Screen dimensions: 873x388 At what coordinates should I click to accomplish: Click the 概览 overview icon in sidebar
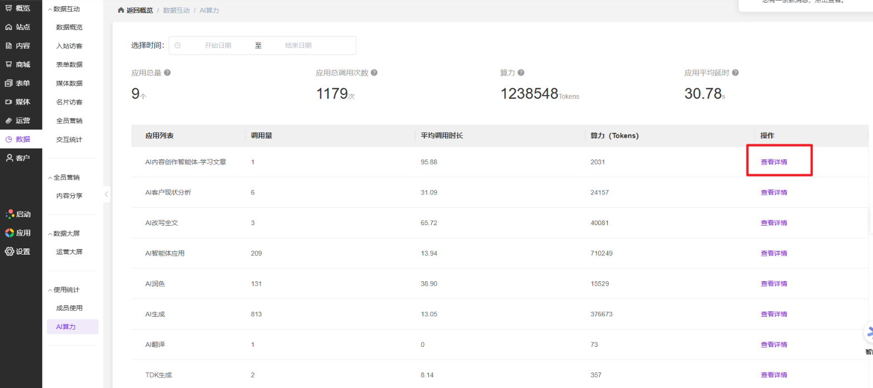8,8
